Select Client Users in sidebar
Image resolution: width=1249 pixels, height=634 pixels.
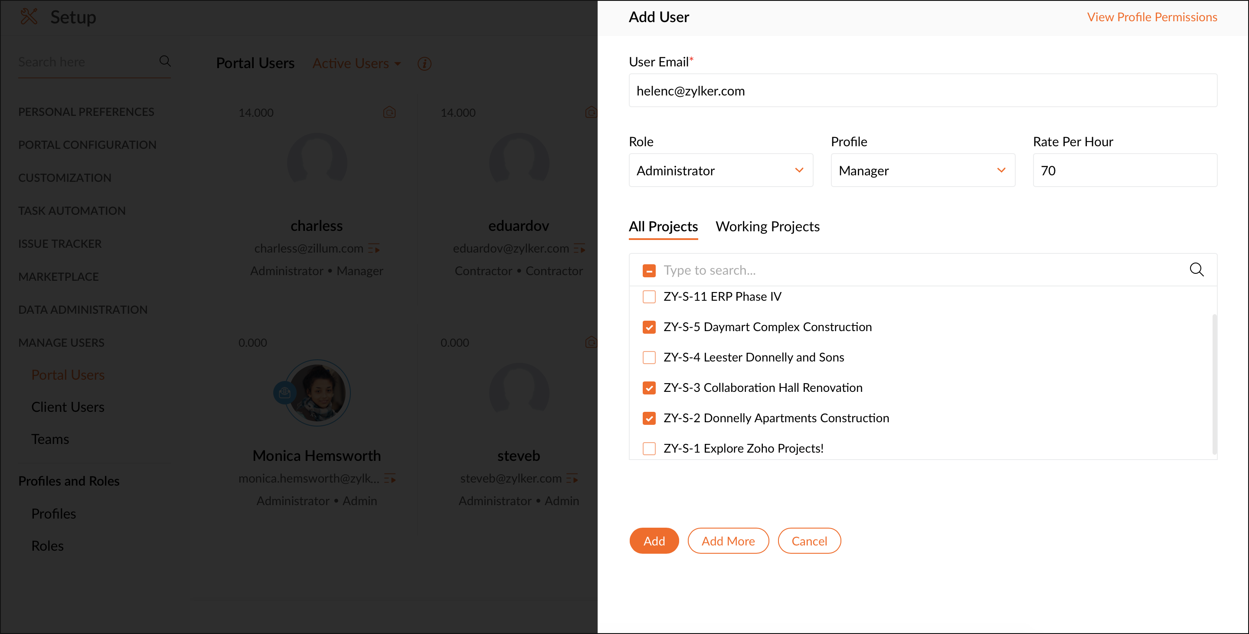68,407
